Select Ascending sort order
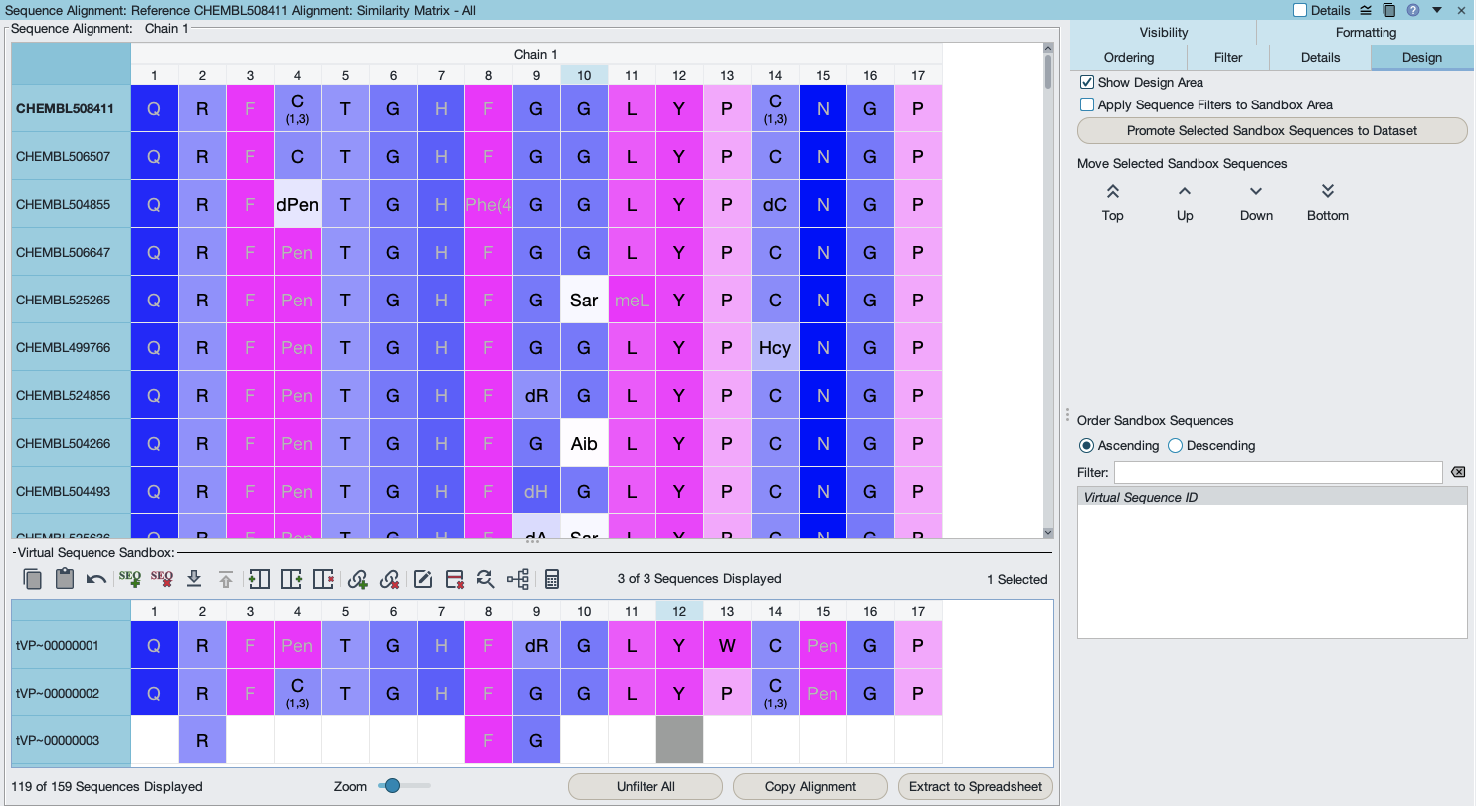Viewport: 1476px width, 806px height. click(x=1086, y=446)
